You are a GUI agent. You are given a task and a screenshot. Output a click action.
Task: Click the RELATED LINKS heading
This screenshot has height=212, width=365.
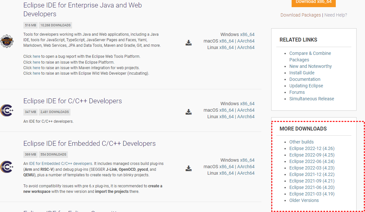pyautogui.click(x=298, y=40)
